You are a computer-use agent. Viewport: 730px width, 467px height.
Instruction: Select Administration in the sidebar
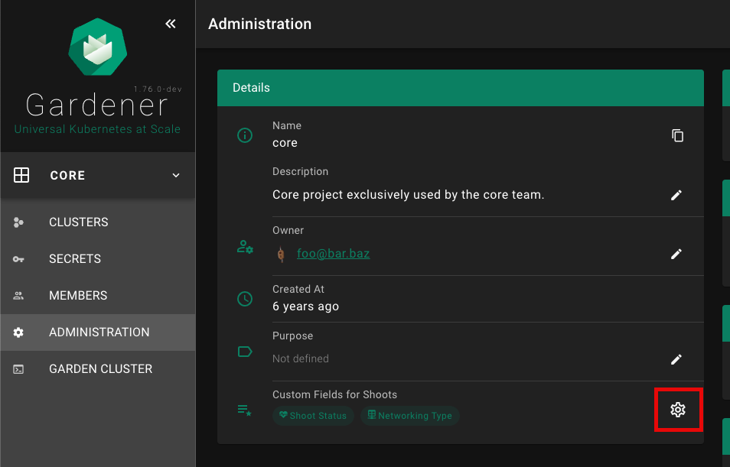[99, 332]
